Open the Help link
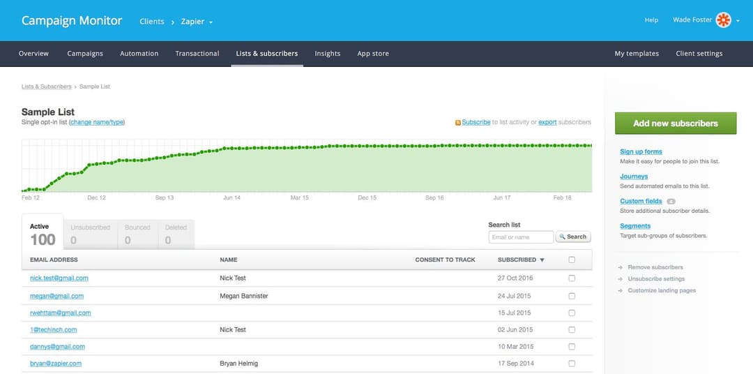Image resolution: width=753 pixels, height=374 pixels. pos(651,20)
